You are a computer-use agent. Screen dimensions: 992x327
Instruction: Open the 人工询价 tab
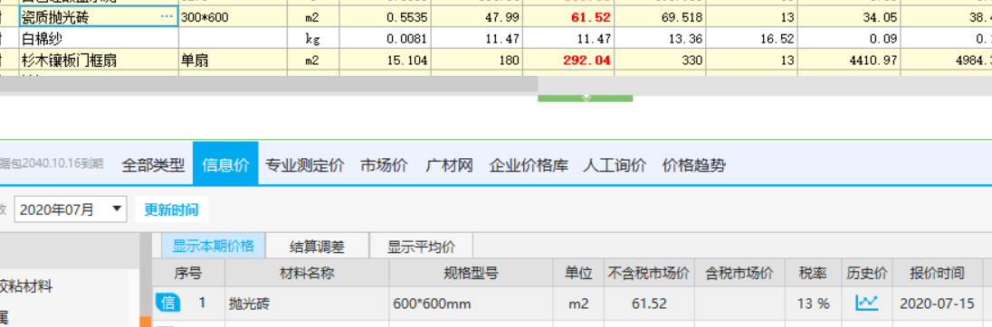(615, 165)
